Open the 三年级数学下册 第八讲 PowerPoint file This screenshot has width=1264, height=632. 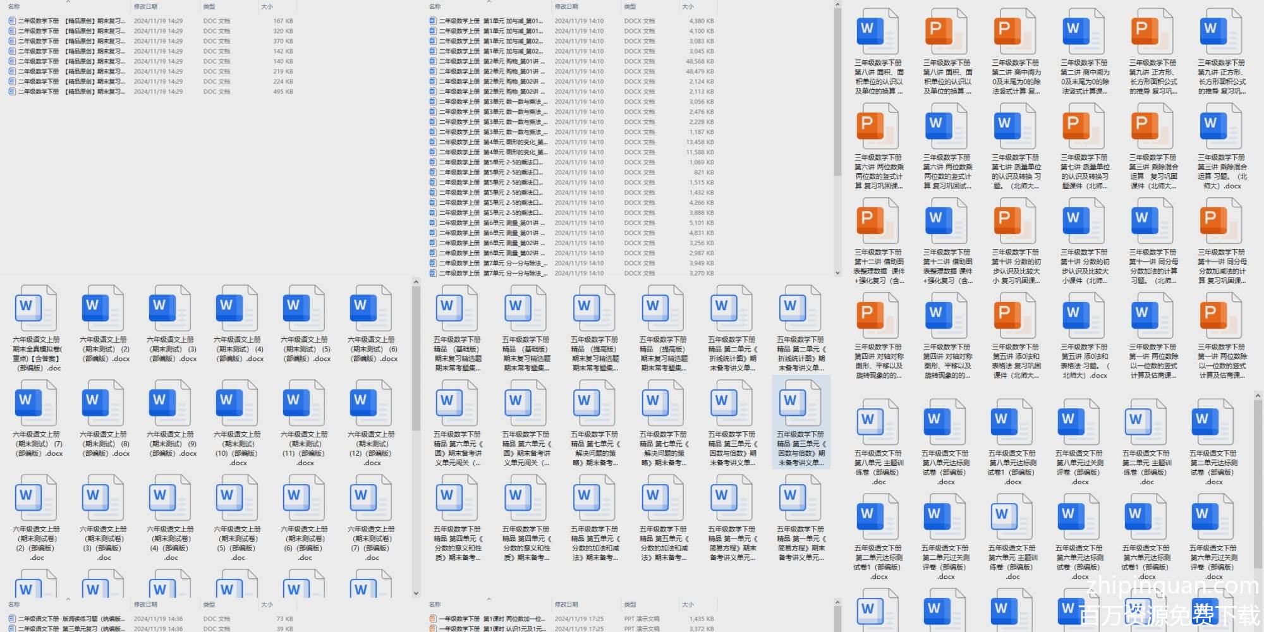pyautogui.click(x=947, y=33)
